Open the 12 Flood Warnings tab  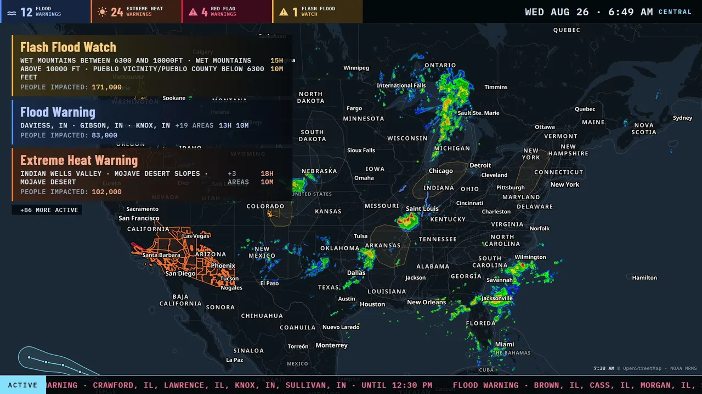click(x=46, y=11)
